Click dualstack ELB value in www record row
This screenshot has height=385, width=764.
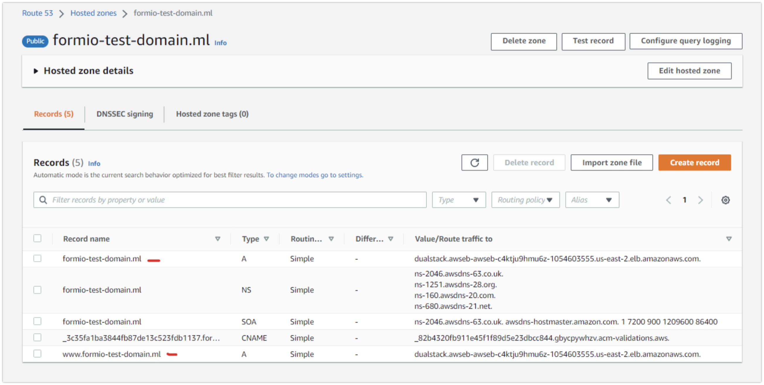coord(557,354)
